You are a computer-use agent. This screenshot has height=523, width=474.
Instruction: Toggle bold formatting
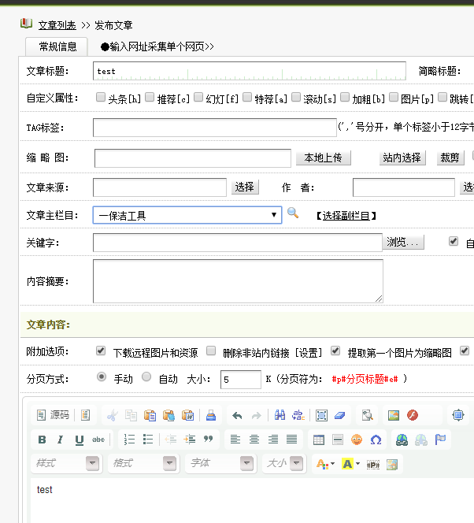coord(42,440)
